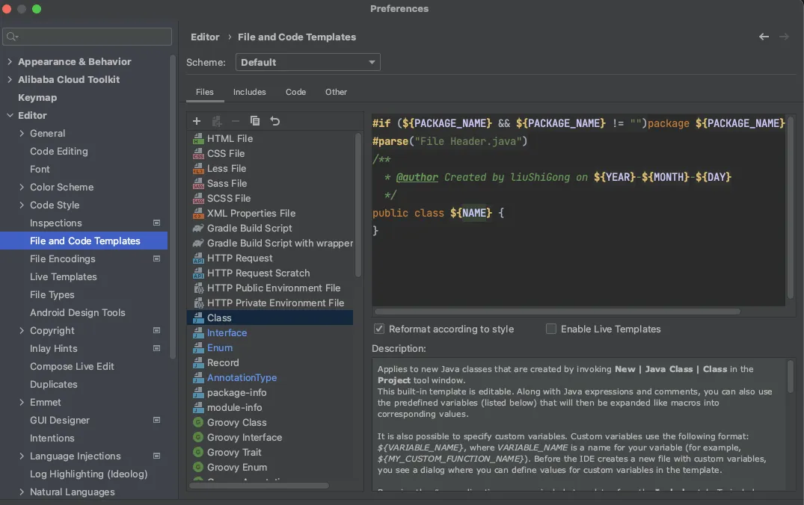The height and width of the screenshot is (505, 804).
Task: Select the Interface template
Action: tap(227, 333)
